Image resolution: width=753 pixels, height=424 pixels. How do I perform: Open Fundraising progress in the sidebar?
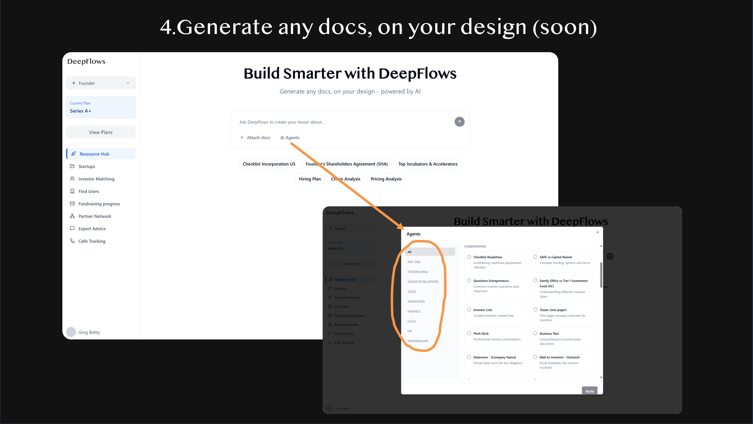pos(101,204)
